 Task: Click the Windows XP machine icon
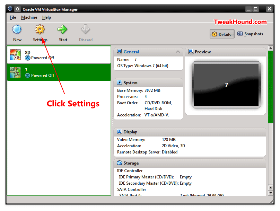point(15,55)
